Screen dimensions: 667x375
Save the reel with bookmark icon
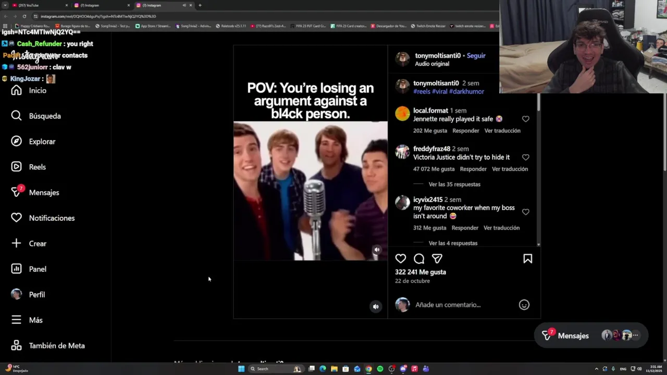point(528,259)
